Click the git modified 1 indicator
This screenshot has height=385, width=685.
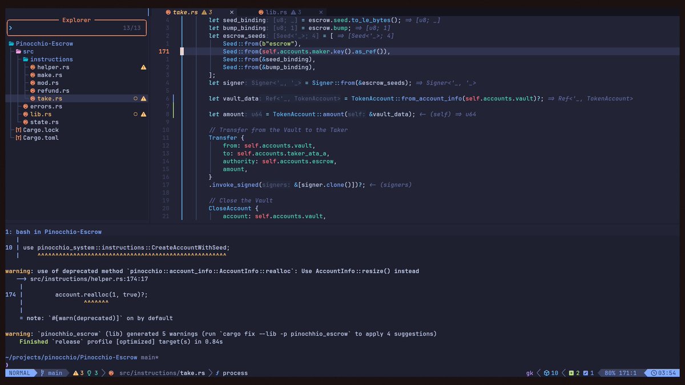point(589,373)
